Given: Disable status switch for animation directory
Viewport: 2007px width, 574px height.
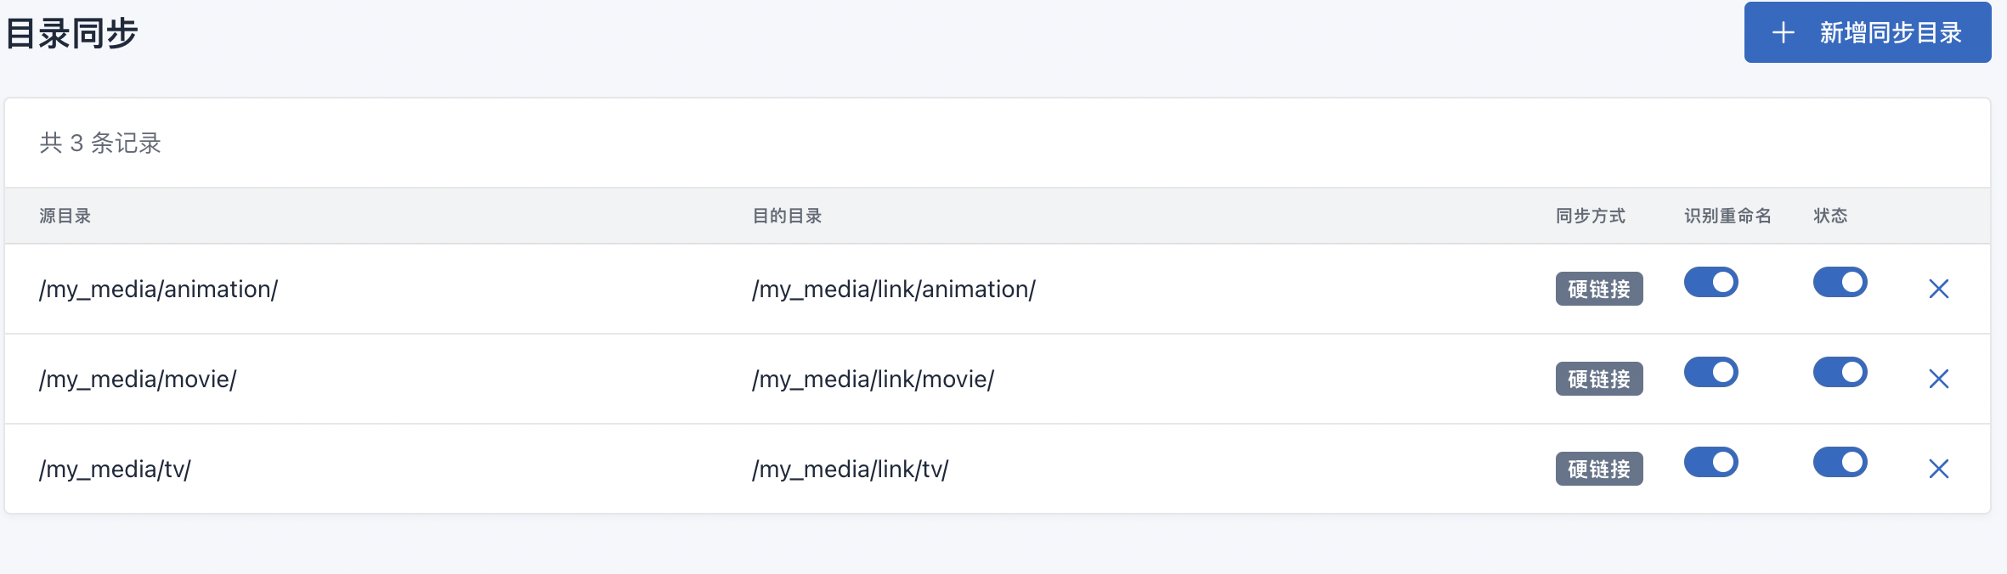Looking at the screenshot, I should coord(1840,282).
